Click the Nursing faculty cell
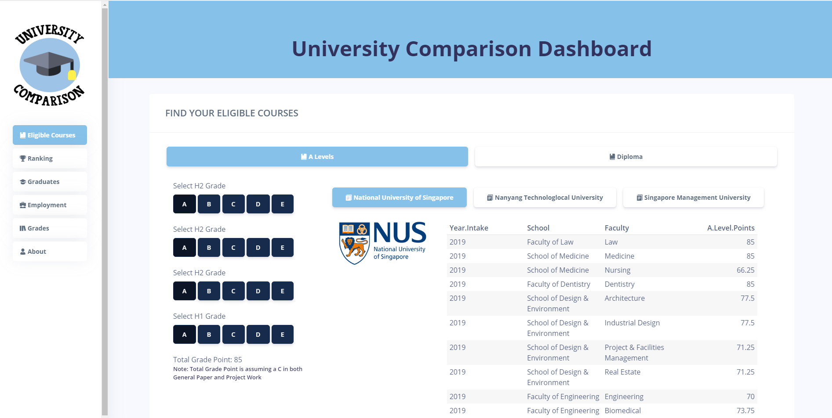Screen dimensions: 832x418 (618, 270)
